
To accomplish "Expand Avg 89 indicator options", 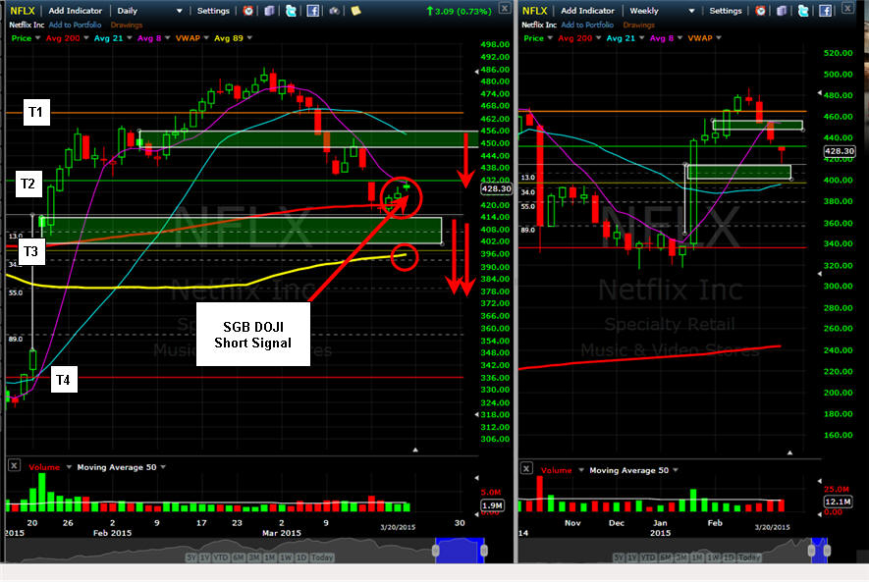I will point(249,38).
